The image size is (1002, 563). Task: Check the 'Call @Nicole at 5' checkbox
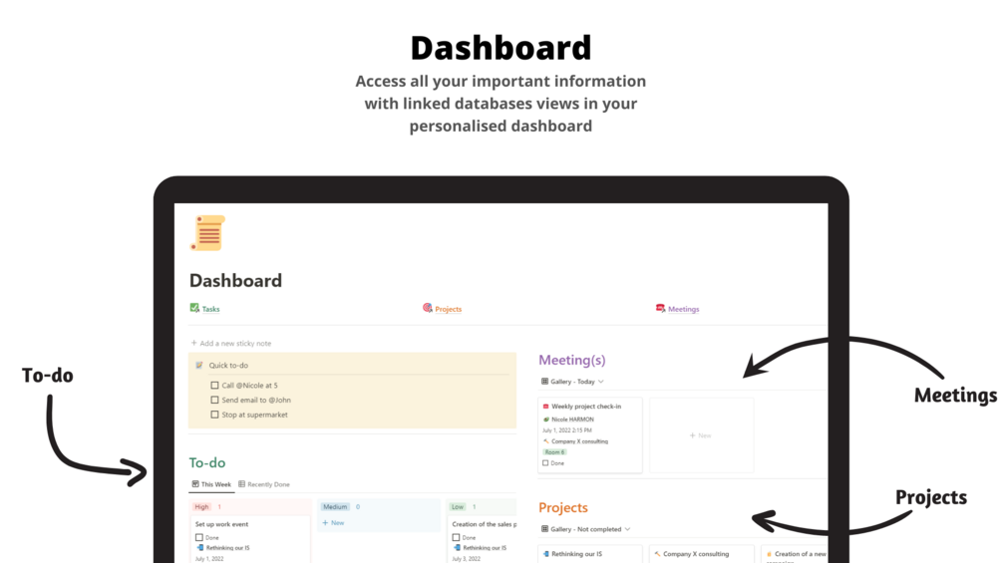[214, 385]
